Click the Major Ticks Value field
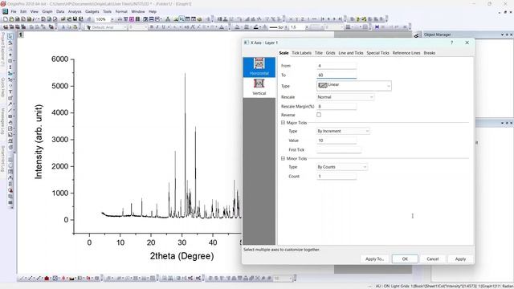Image resolution: width=514 pixels, height=289 pixels. pos(337,140)
